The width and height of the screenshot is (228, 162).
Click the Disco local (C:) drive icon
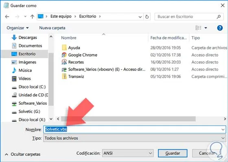click(14, 87)
